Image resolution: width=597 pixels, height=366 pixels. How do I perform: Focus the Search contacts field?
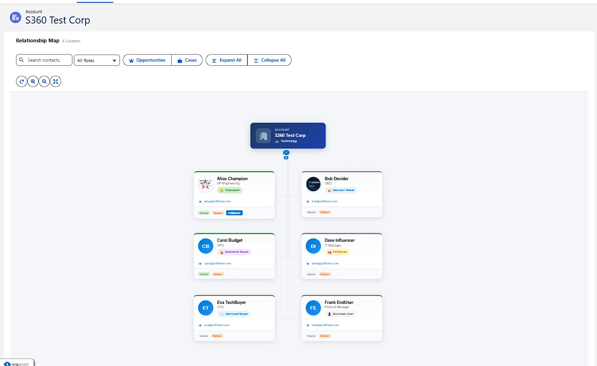point(44,60)
